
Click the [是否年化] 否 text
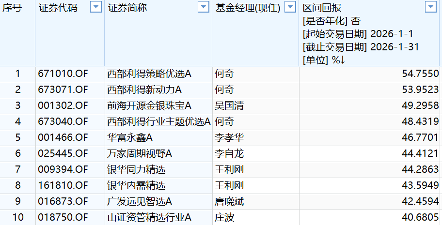[x=331, y=21]
